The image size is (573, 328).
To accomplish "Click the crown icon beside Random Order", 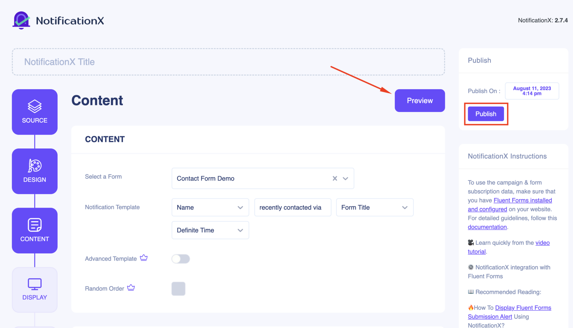I will point(130,287).
